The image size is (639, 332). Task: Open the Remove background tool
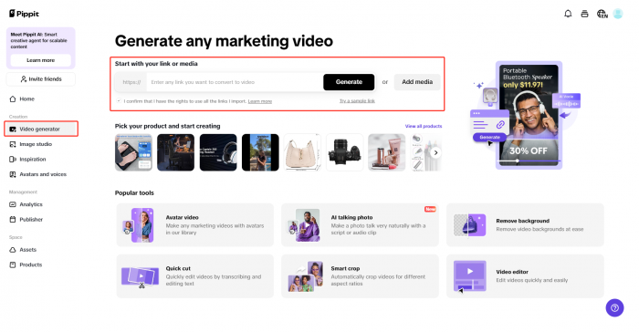pyautogui.click(x=525, y=225)
